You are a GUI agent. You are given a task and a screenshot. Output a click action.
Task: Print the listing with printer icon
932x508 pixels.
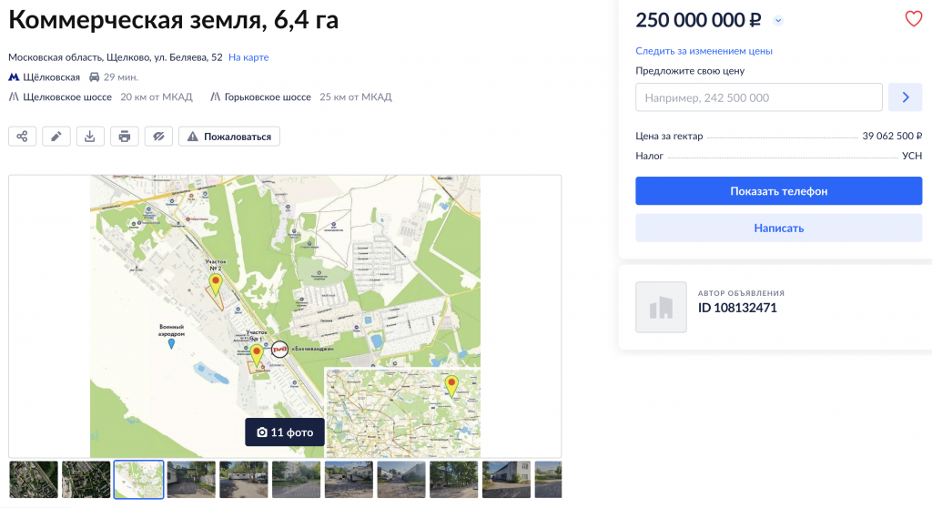click(124, 137)
